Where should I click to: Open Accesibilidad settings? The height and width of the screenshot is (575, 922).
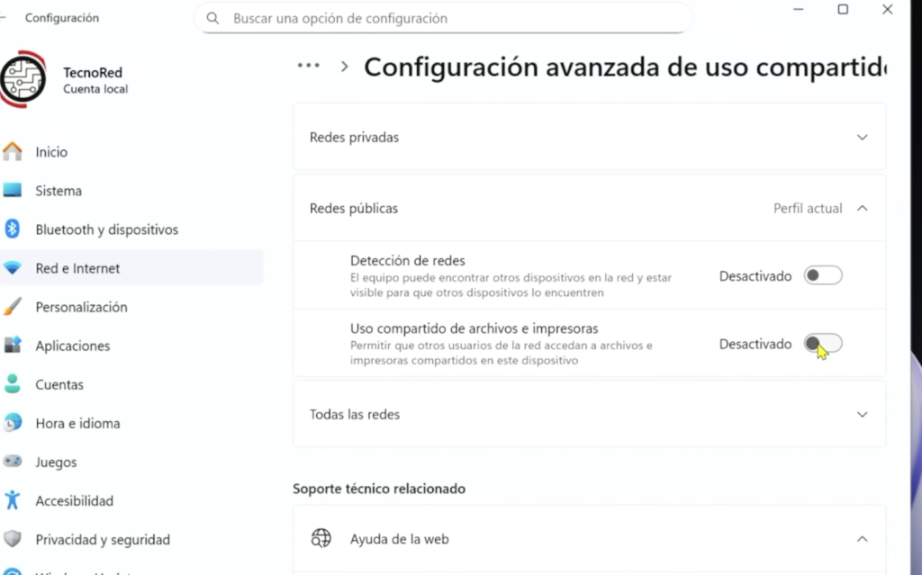coord(131,501)
